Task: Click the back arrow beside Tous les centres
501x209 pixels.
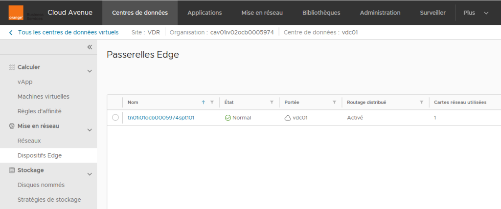Action: (x=11, y=33)
